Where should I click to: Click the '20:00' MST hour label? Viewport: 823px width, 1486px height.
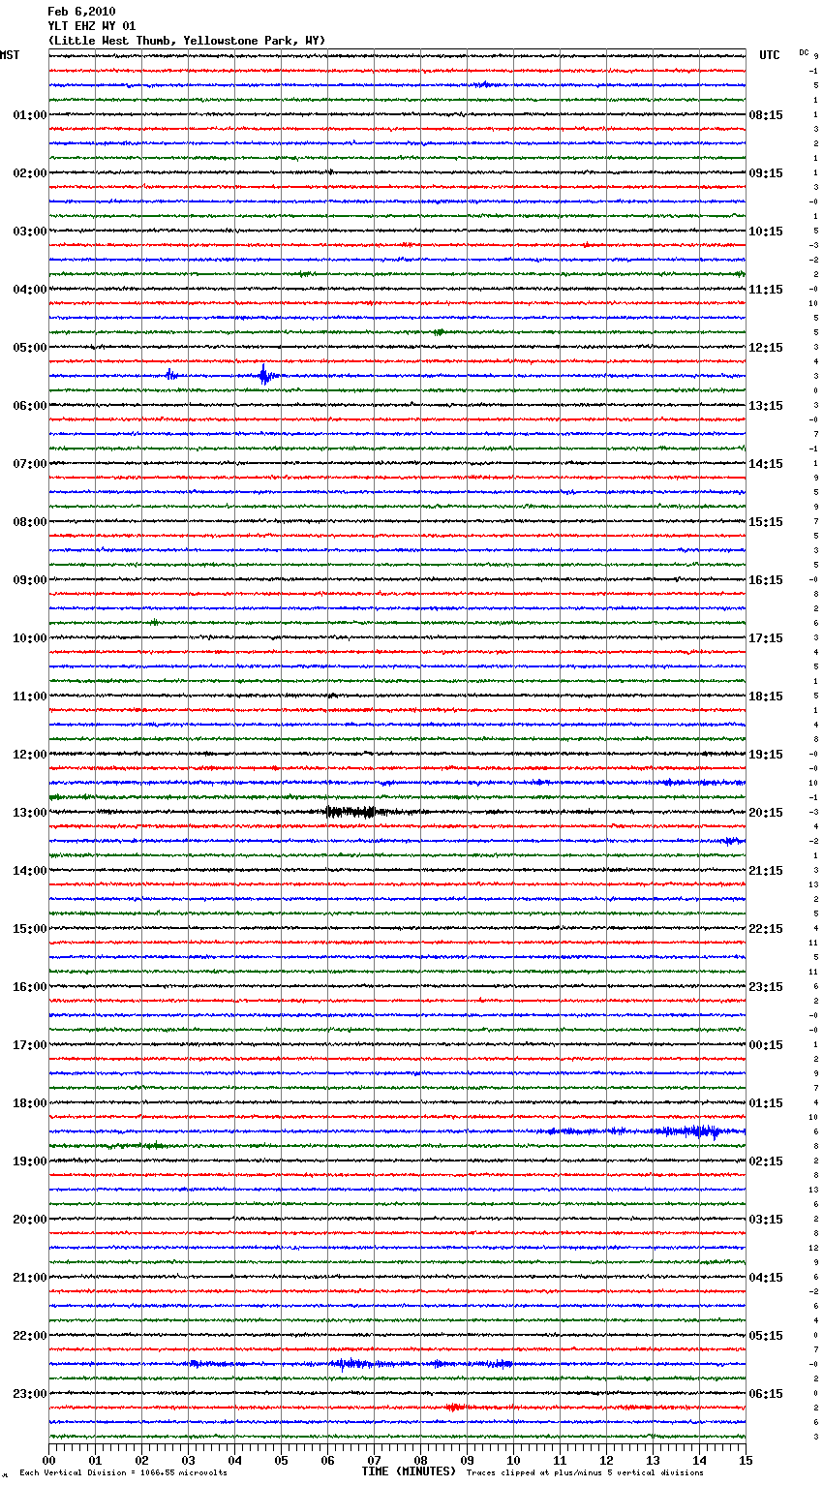[30, 1220]
